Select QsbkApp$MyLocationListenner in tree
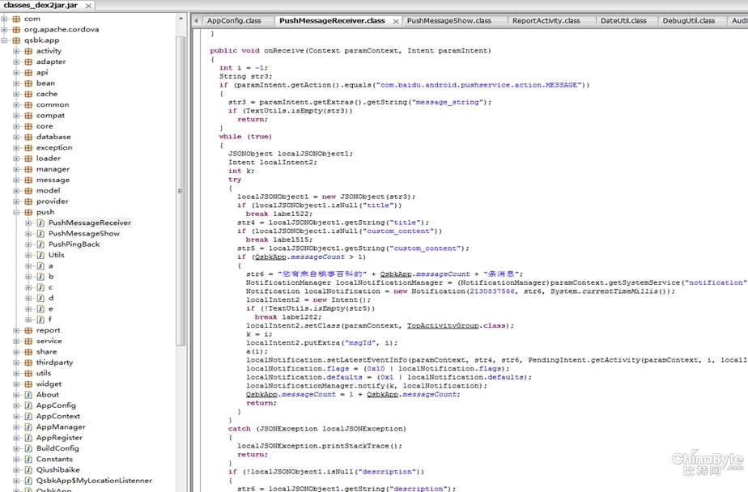The width and height of the screenshot is (748, 492). click(x=94, y=481)
